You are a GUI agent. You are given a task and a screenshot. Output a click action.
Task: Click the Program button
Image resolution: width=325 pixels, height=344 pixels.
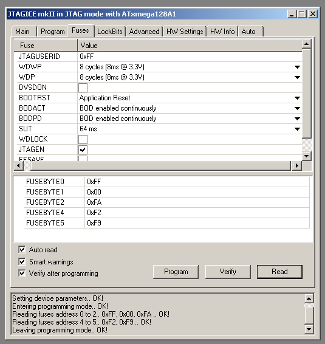[176, 272]
